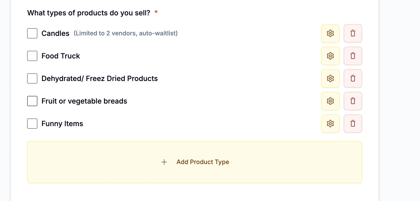420x201 pixels.
Task: Delete the Food Truck option
Action: (353, 56)
